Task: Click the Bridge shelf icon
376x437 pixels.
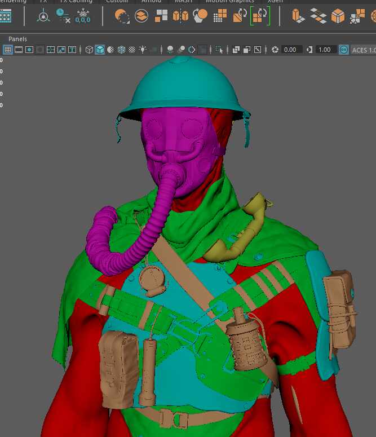Action: tap(319, 16)
